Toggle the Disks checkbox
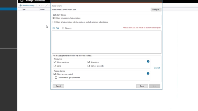Screen dimensions: 198x111 click(55, 66)
